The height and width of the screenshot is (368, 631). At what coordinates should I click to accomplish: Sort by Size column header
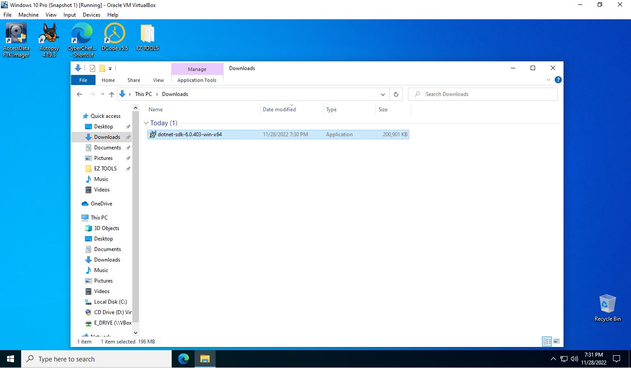(x=393, y=110)
